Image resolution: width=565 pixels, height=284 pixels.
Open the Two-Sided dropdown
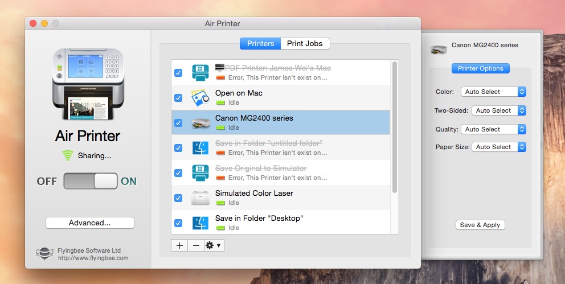click(x=499, y=110)
